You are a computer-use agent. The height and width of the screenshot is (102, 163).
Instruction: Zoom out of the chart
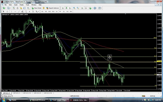tap(78, 8)
